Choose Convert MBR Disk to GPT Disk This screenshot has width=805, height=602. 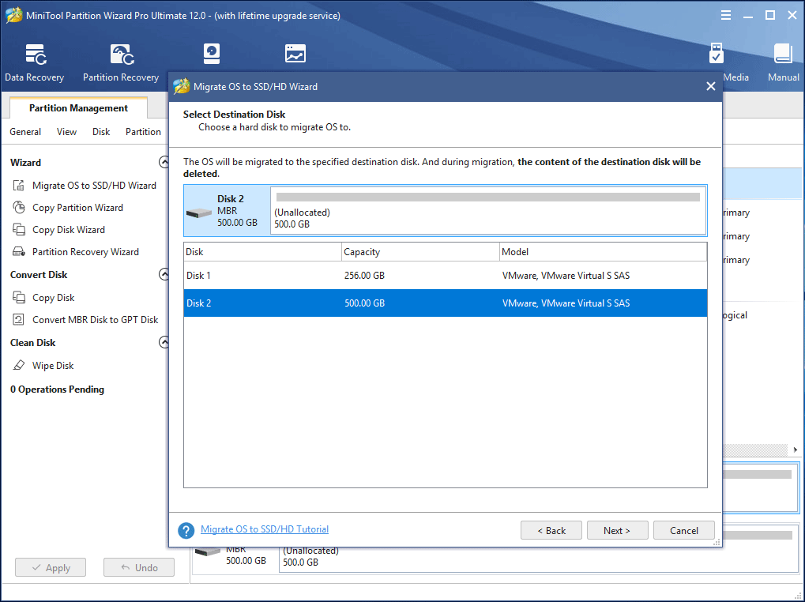point(95,320)
